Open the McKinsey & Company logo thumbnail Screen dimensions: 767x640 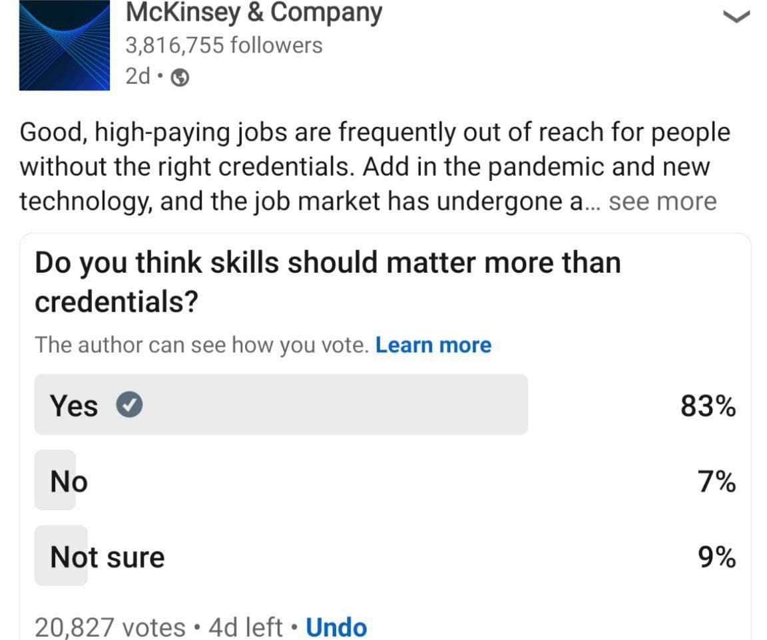coord(65,45)
